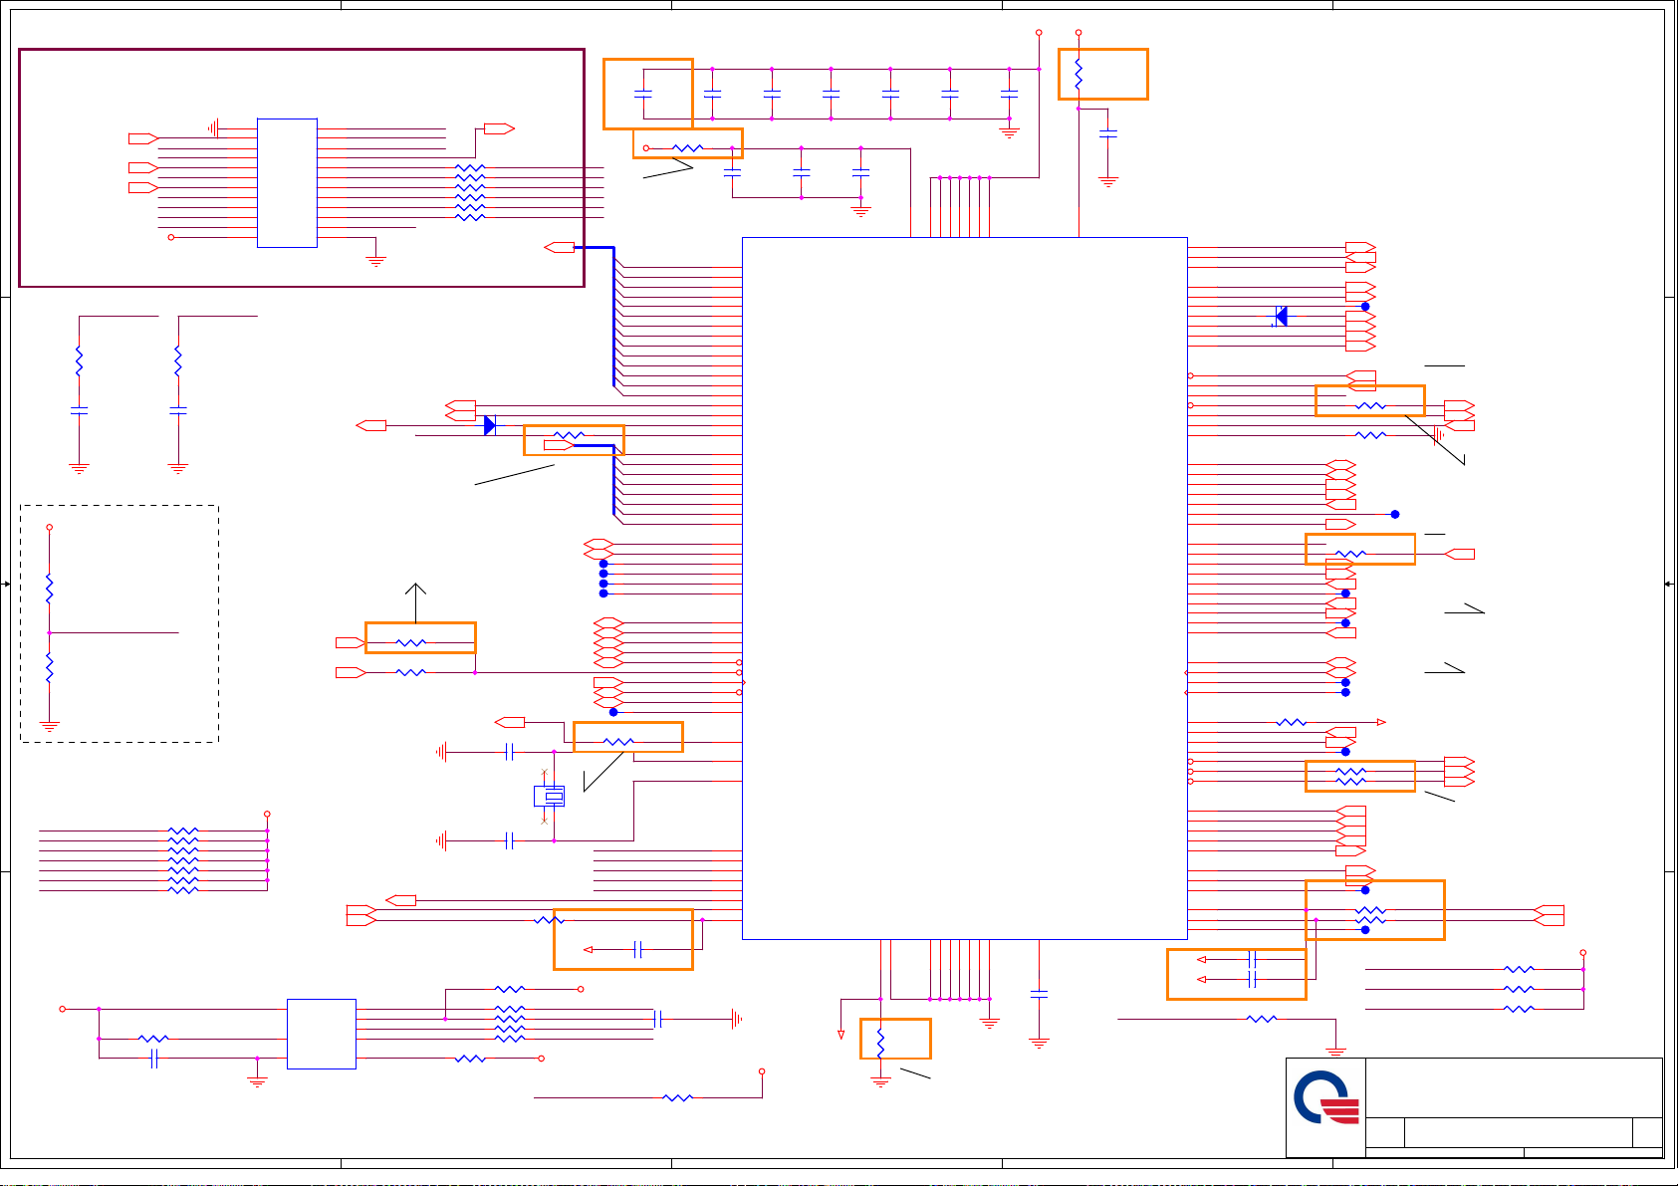Screen dimensions: 1678x1186
Task: Select the blue diode on chip's right side
Action: pyautogui.click(x=1281, y=317)
